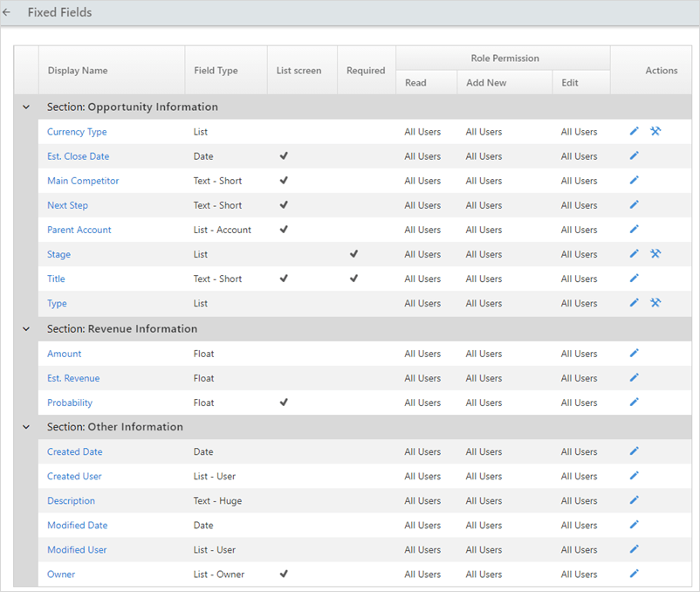
Task: Click the Required column header
Action: [x=366, y=71]
